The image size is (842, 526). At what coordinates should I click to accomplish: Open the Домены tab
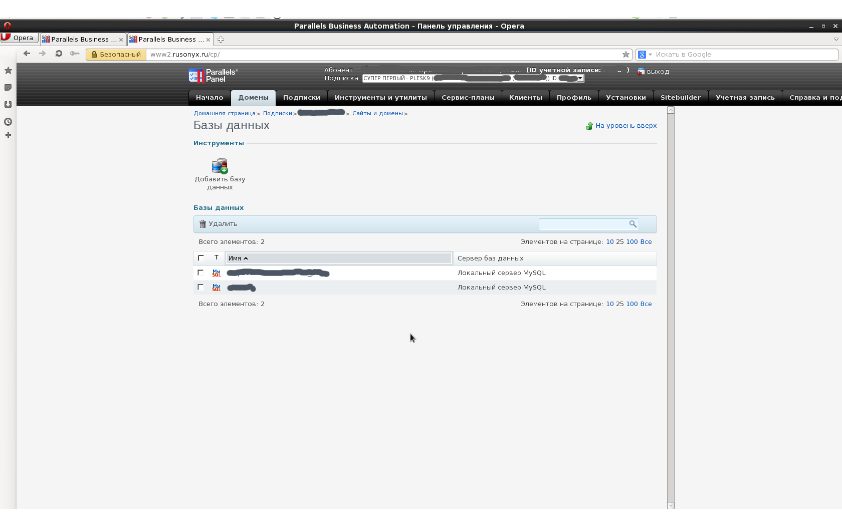click(x=254, y=98)
